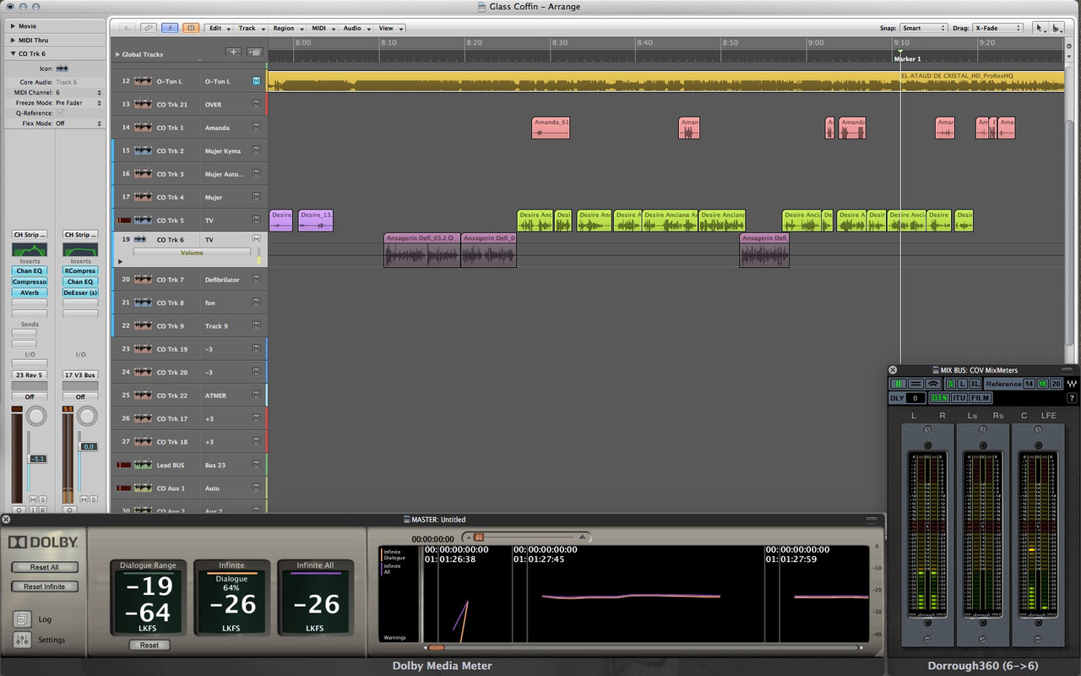Click Reset All in Dolby meter
The width and height of the screenshot is (1081, 676).
coord(45,567)
